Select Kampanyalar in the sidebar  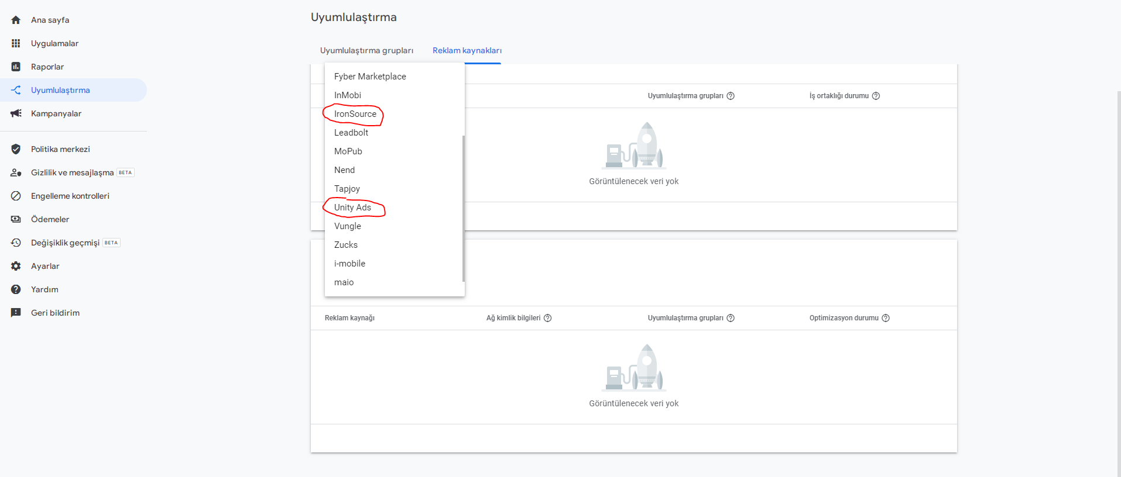pos(73,113)
